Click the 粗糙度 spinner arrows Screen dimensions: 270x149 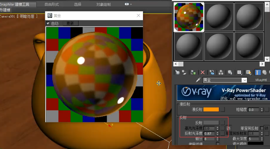[x=262, y=110]
